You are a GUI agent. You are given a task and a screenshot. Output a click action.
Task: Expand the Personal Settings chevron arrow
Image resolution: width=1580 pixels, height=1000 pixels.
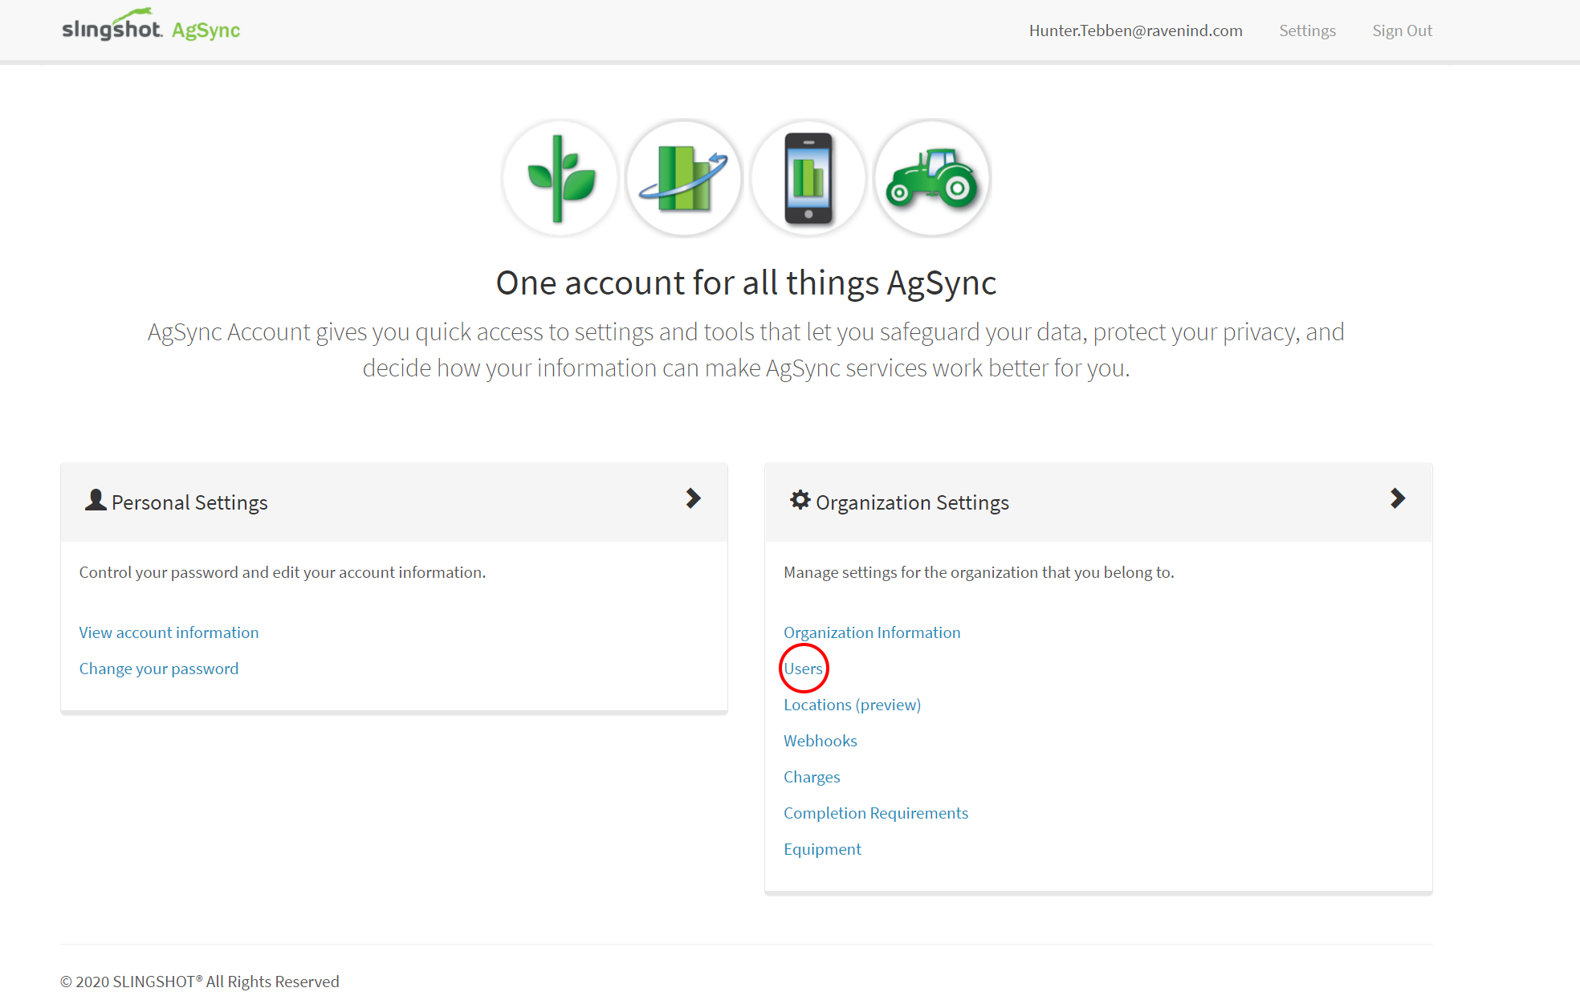(694, 498)
